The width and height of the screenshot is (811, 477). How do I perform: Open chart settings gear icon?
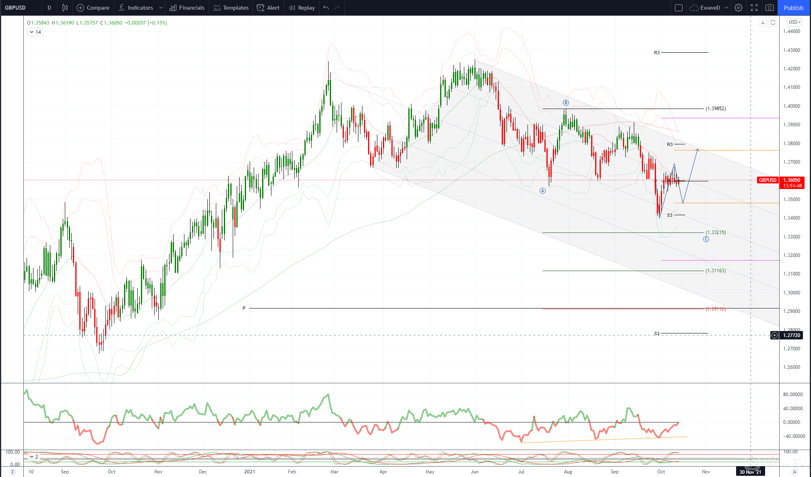[738, 8]
